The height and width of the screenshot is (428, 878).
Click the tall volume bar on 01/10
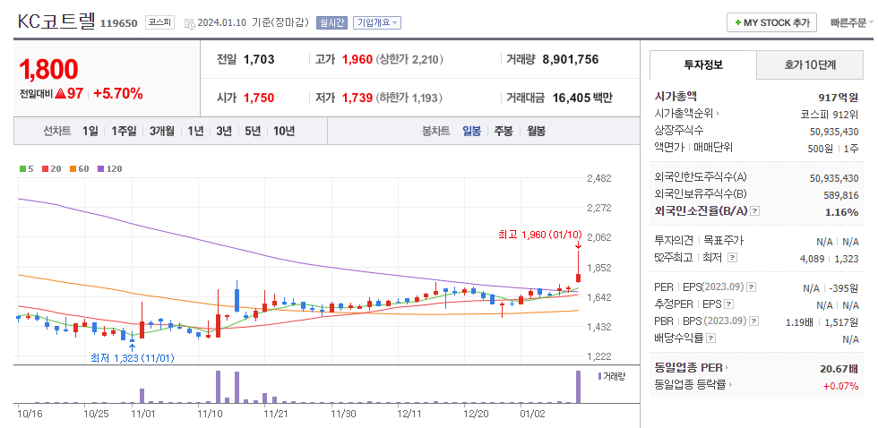(x=579, y=387)
